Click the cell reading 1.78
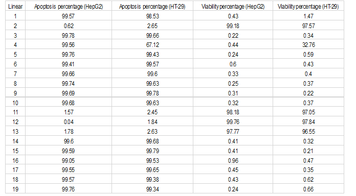356x196 pixels. click(69, 131)
